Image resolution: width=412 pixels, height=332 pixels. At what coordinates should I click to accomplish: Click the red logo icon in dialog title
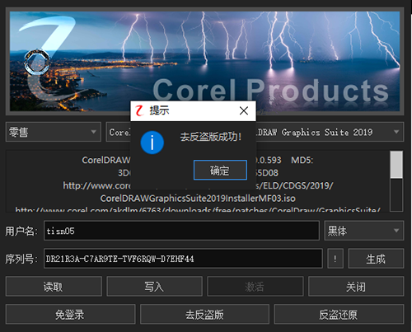click(139, 110)
